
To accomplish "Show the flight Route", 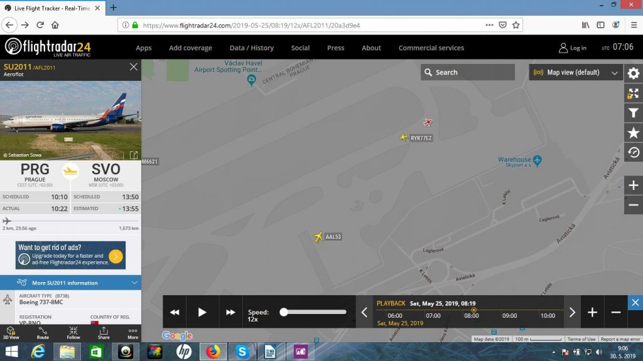I will (x=43, y=333).
